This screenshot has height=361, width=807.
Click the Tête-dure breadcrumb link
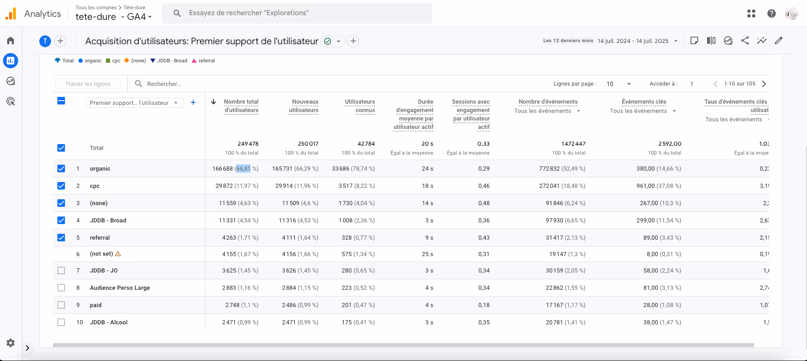coord(134,8)
